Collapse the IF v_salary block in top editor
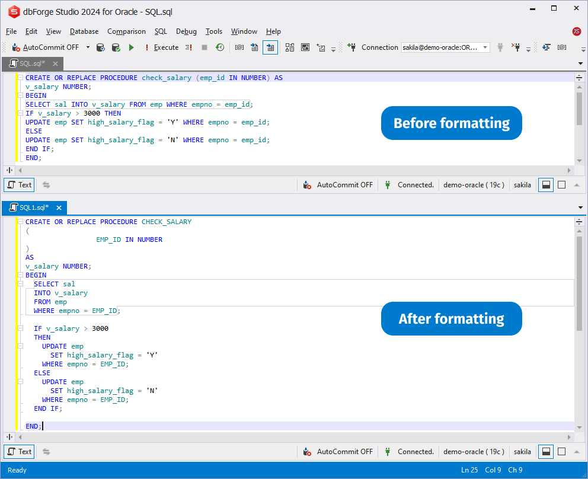 point(21,113)
